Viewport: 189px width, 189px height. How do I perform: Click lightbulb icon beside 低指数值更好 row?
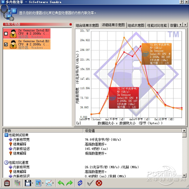(11, 153)
